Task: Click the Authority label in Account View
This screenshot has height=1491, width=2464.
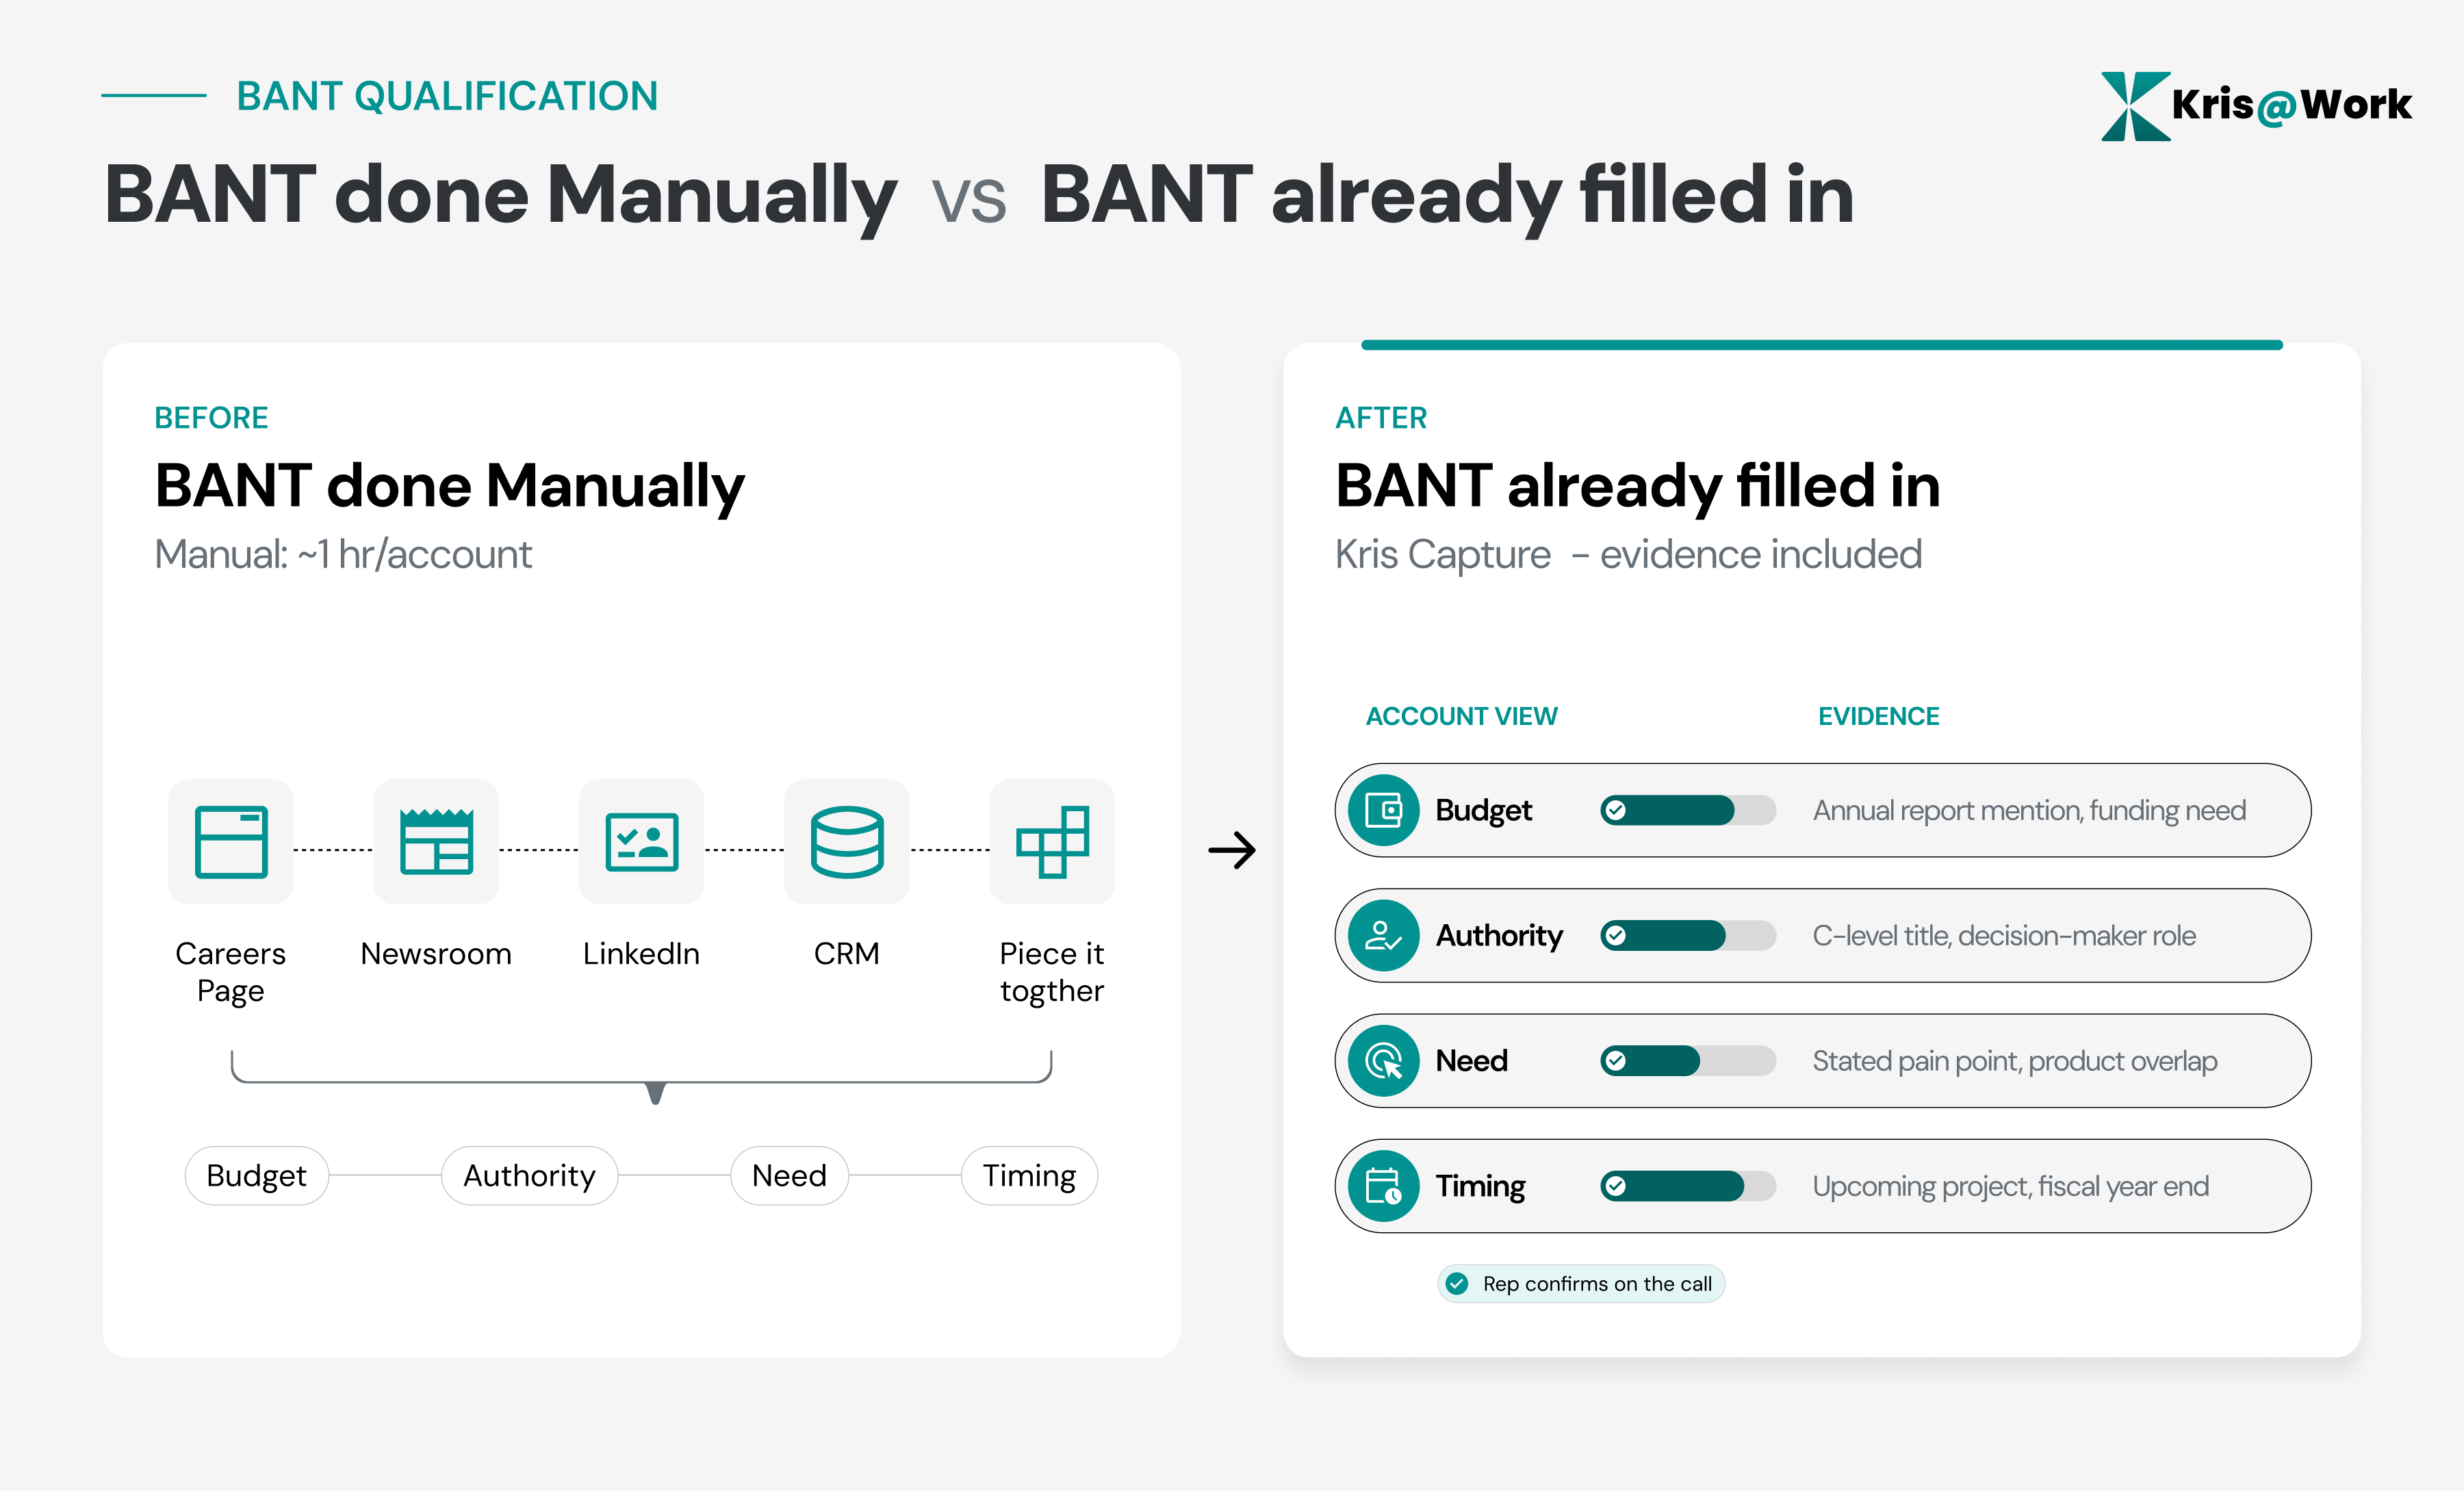Action: tap(1499, 935)
